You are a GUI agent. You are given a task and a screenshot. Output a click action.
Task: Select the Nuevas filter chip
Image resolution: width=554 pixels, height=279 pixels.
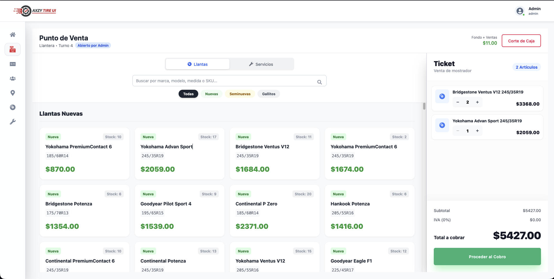(212, 94)
